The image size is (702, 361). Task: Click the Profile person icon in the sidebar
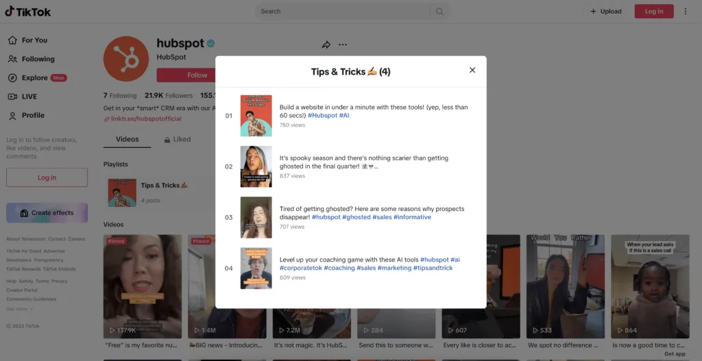[12, 115]
